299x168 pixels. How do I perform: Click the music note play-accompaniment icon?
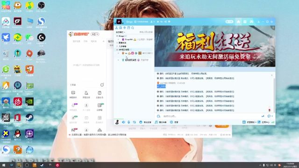[156, 122]
